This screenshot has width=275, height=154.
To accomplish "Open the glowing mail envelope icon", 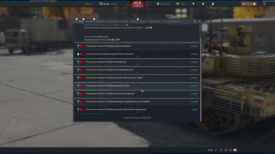I will (x=235, y=150).
